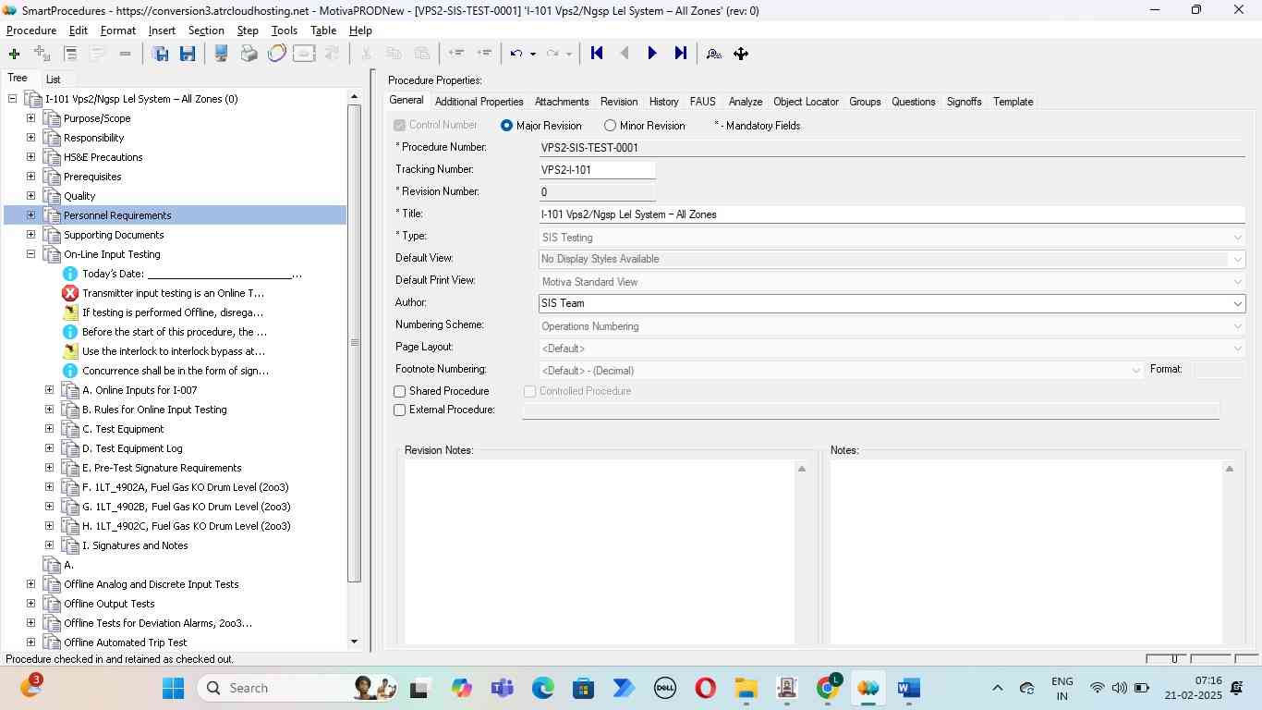Viewport: 1262px width, 710px height.
Task: Click the green plus add icon
Action: pos(14,54)
